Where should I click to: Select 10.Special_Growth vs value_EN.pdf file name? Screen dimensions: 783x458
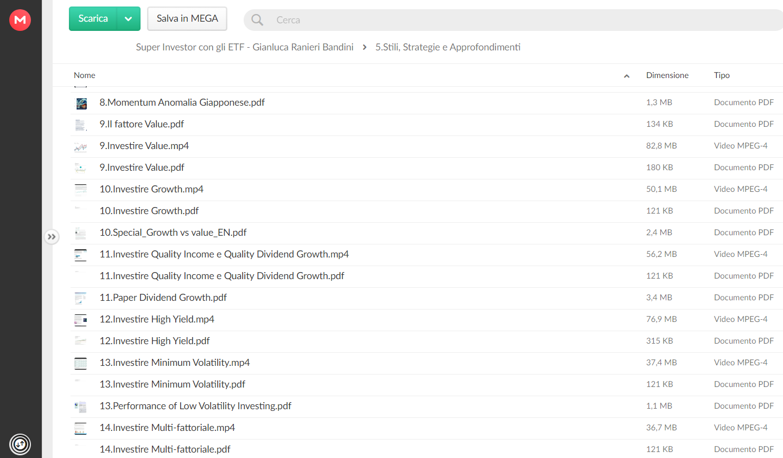coord(173,233)
